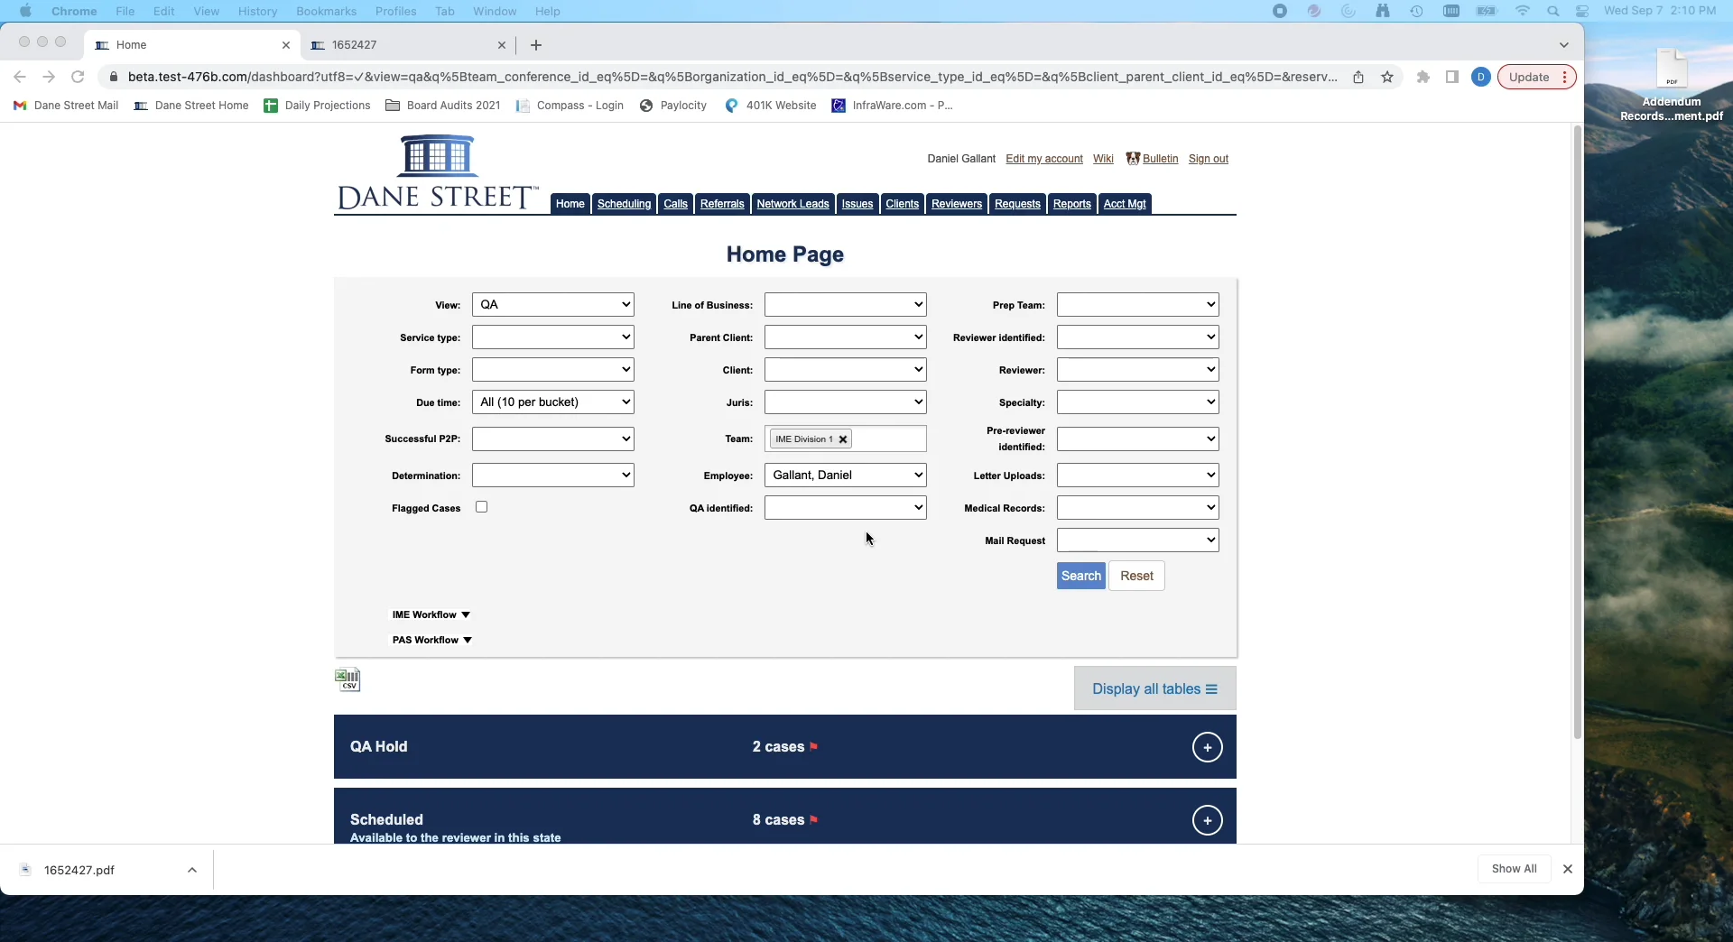This screenshot has height=942, width=1733.
Task: Open Chrome extensions puzzle icon
Action: click(x=1423, y=77)
